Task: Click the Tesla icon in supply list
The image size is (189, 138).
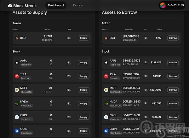Action: tap(17, 76)
